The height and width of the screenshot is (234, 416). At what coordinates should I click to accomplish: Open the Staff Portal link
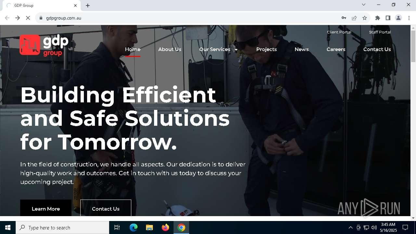[380, 32]
